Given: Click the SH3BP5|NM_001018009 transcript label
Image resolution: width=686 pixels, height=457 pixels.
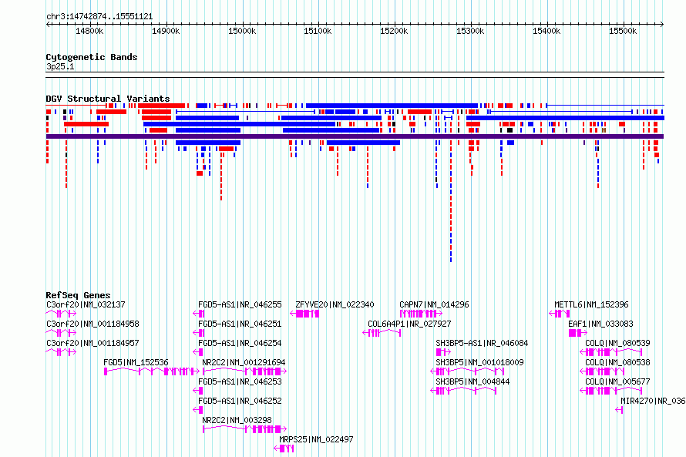Looking at the screenshot, I should tap(479, 362).
